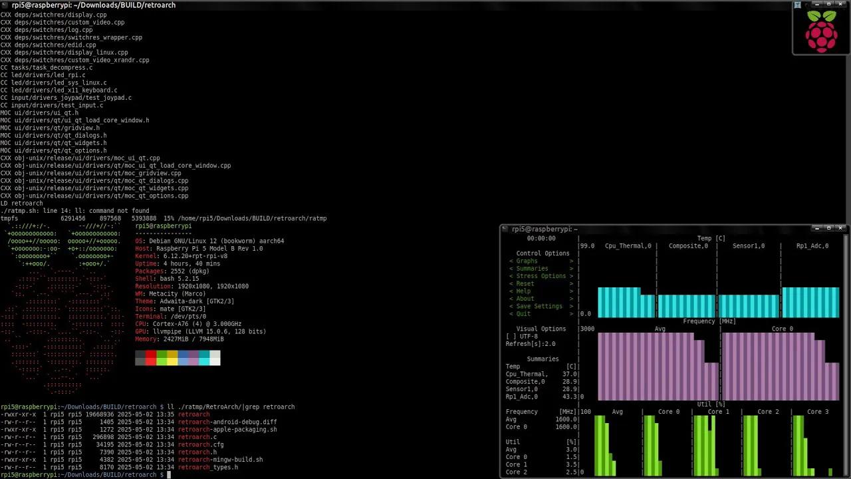Click file name 'retroarch-mingw-build.sh'
This screenshot has width=851, height=479.
[x=220, y=460]
